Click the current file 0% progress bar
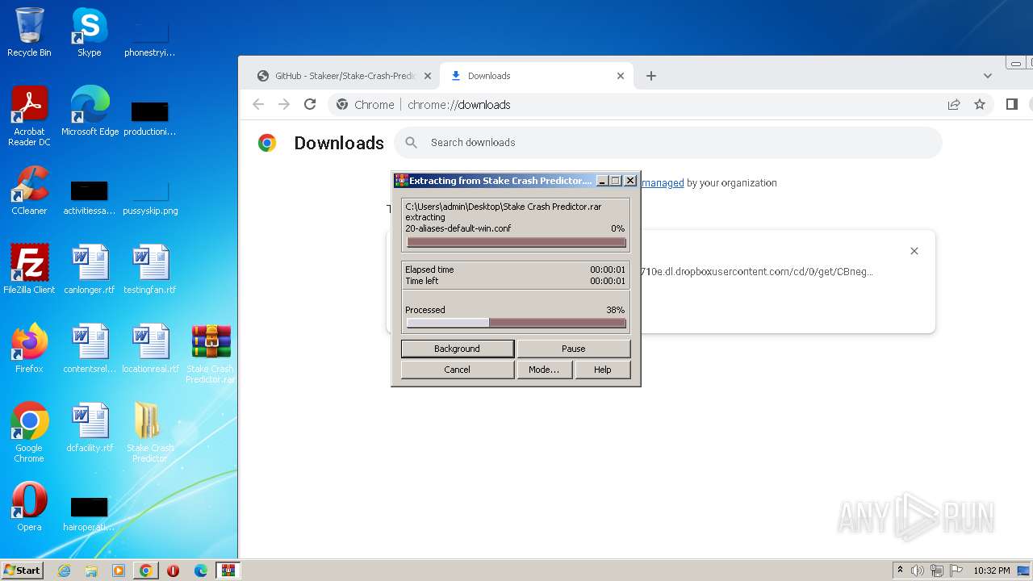The height and width of the screenshot is (581, 1033). (x=516, y=242)
